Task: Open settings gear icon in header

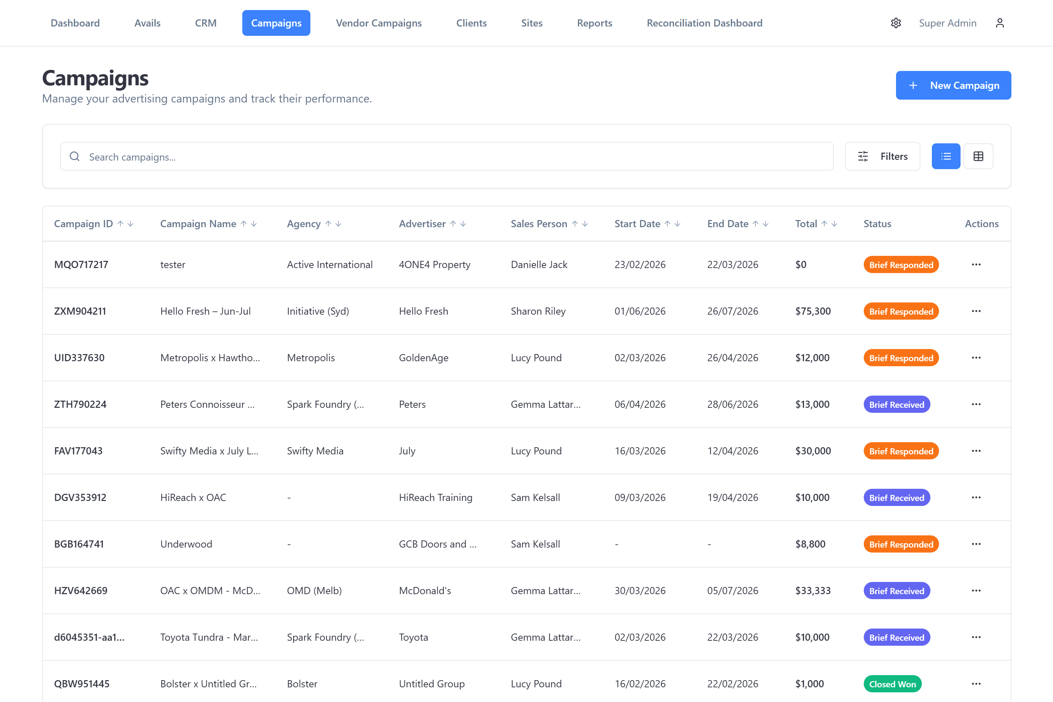Action: pyautogui.click(x=895, y=23)
